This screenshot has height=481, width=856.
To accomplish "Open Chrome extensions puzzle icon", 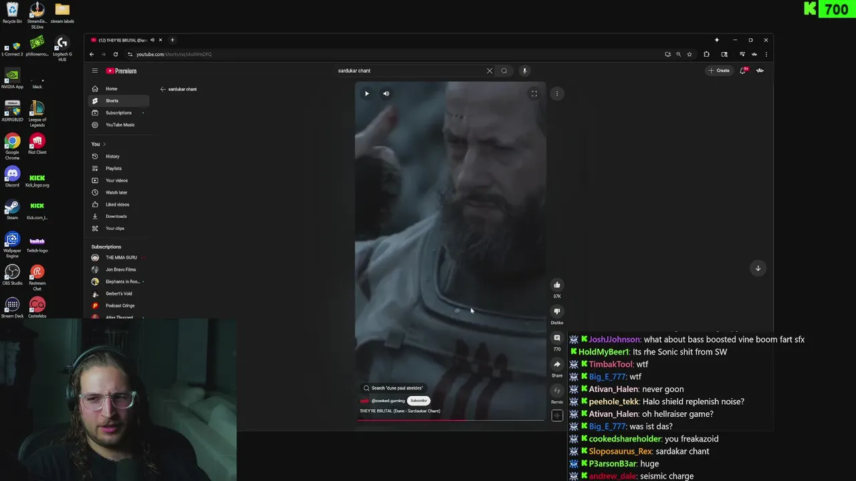I will click(x=706, y=54).
